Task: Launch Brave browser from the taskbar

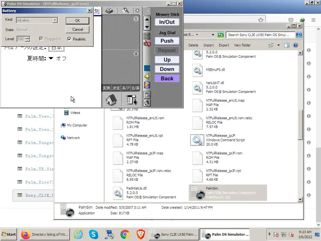Action: tap(141, 234)
